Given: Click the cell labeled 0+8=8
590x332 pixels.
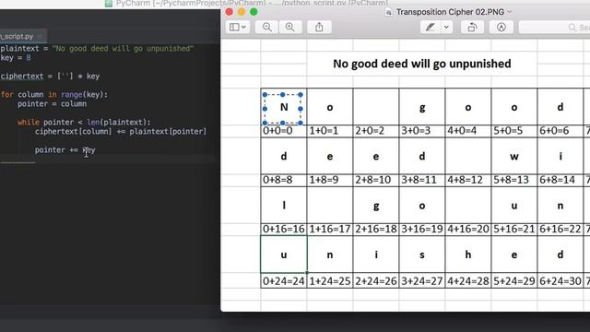Looking at the screenshot, I should (x=284, y=180).
